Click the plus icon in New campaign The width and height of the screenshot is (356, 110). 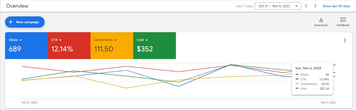(x=11, y=22)
